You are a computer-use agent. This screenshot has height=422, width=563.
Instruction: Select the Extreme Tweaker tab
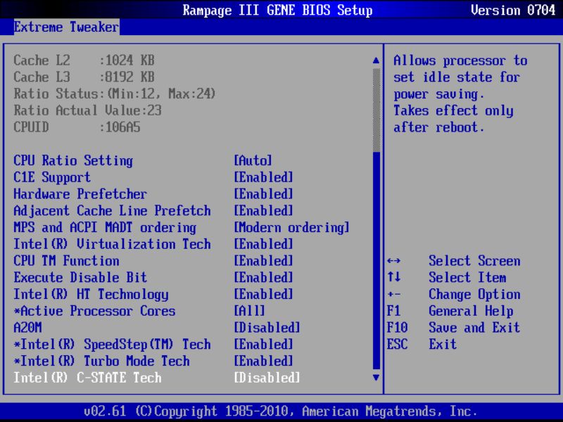(x=66, y=27)
